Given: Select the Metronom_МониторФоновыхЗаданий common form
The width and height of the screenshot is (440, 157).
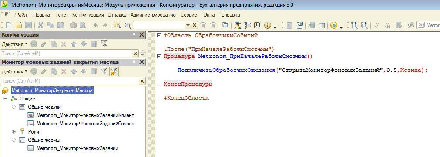Looking at the screenshot, I should pyautogui.click(x=77, y=148).
